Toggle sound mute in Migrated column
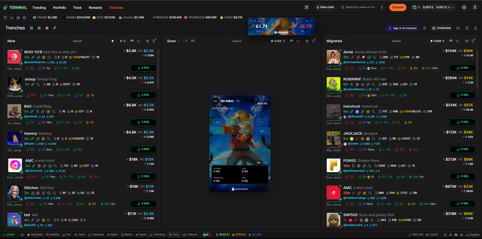482x239 pixels. click(x=466, y=41)
